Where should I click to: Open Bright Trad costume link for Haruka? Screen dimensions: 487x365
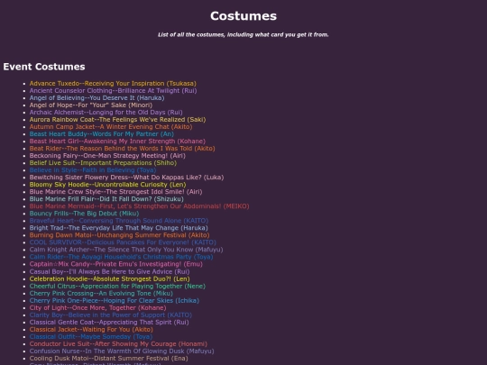click(119, 228)
